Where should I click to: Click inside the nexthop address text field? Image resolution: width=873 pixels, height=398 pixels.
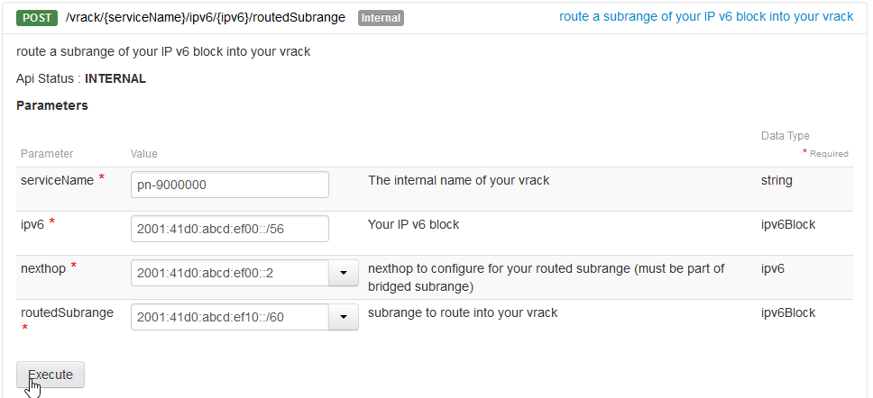[x=229, y=273]
